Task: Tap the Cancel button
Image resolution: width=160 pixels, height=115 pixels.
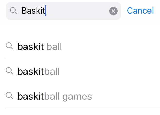Action: click(140, 11)
